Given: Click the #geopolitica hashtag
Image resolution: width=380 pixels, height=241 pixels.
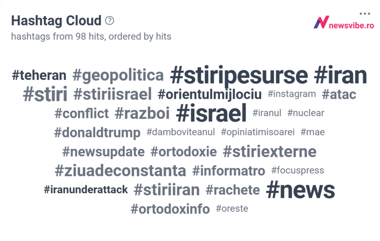Looking at the screenshot, I should (x=118, y=76).
